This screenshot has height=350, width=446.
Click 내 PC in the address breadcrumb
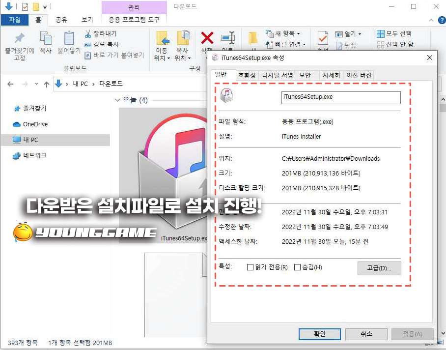tap(80, 84)
